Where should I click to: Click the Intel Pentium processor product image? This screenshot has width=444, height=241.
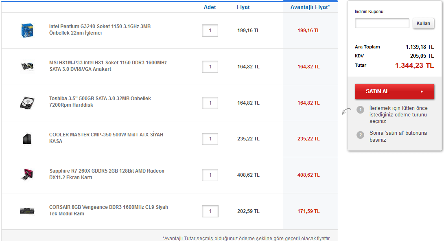[x=27, y=31]
